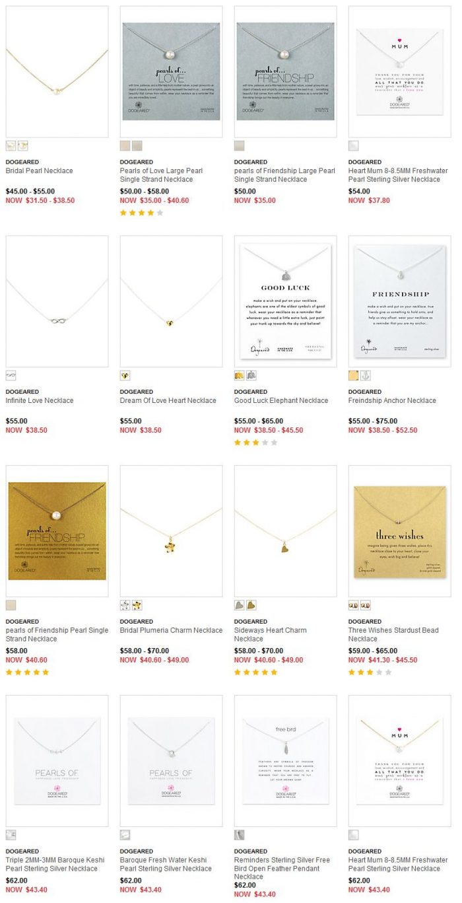The width and height of the screenshot is (462, 903).
Task: Choose the swatch under gold pearls of Friendship $58.00
Action: click(11, 605)
